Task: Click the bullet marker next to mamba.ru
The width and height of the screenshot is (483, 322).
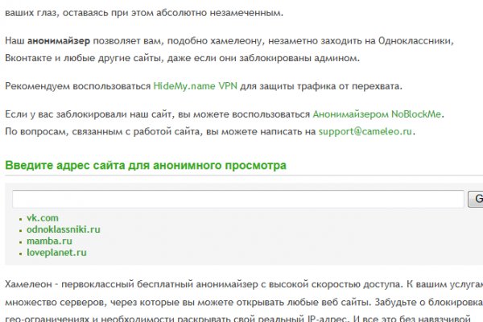Action: (x=20, y=242)
